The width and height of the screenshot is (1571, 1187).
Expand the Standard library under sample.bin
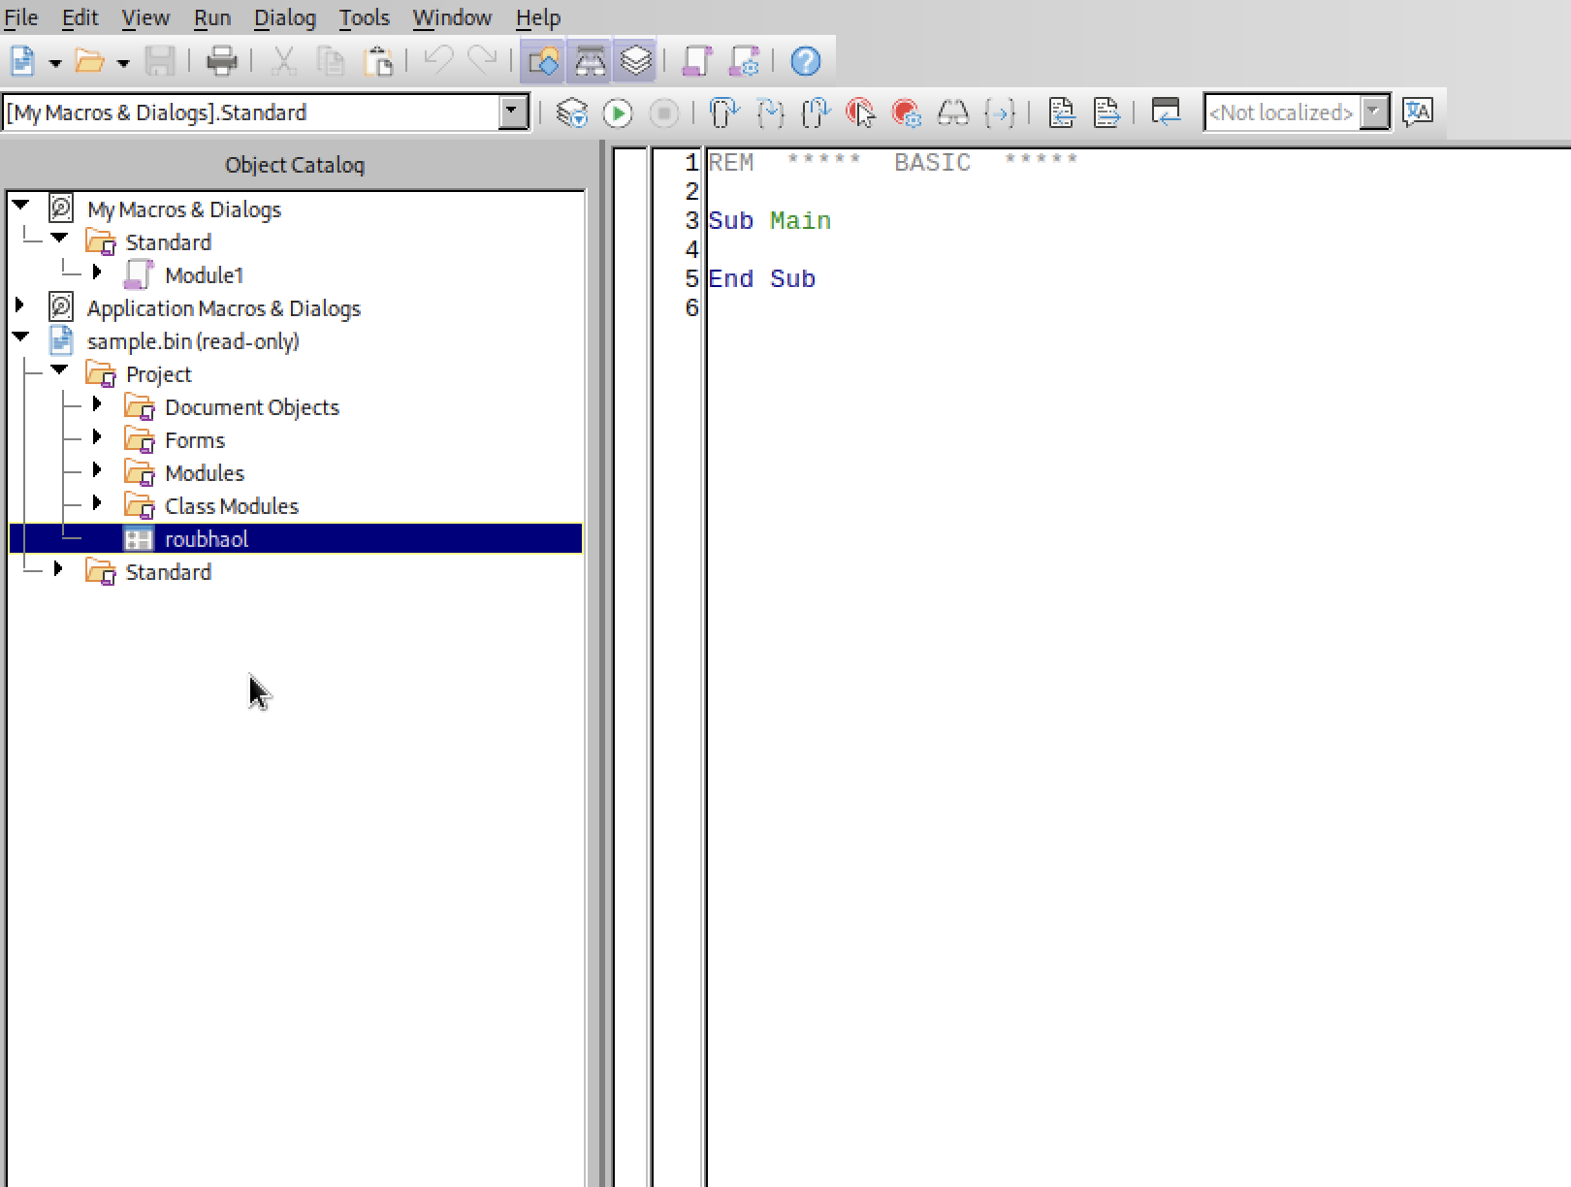pos(58,568)
